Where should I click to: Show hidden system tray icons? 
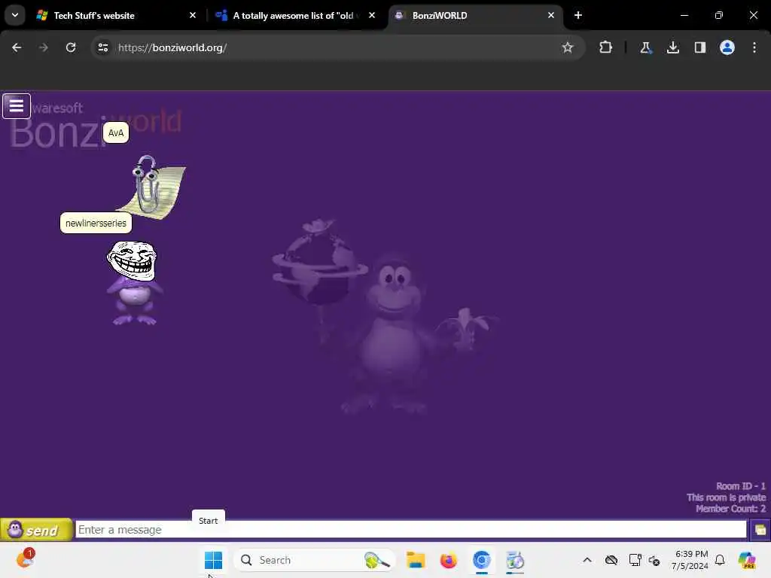click(587, 560)
